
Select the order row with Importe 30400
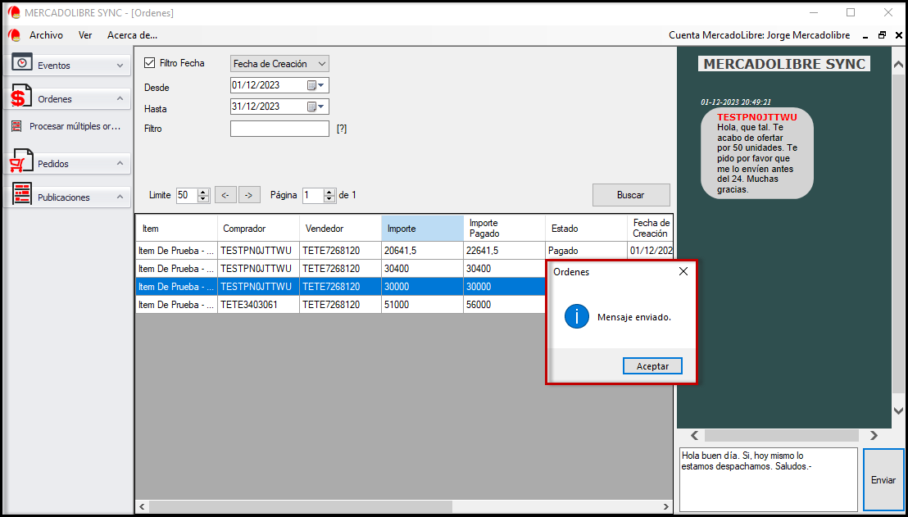342,269
